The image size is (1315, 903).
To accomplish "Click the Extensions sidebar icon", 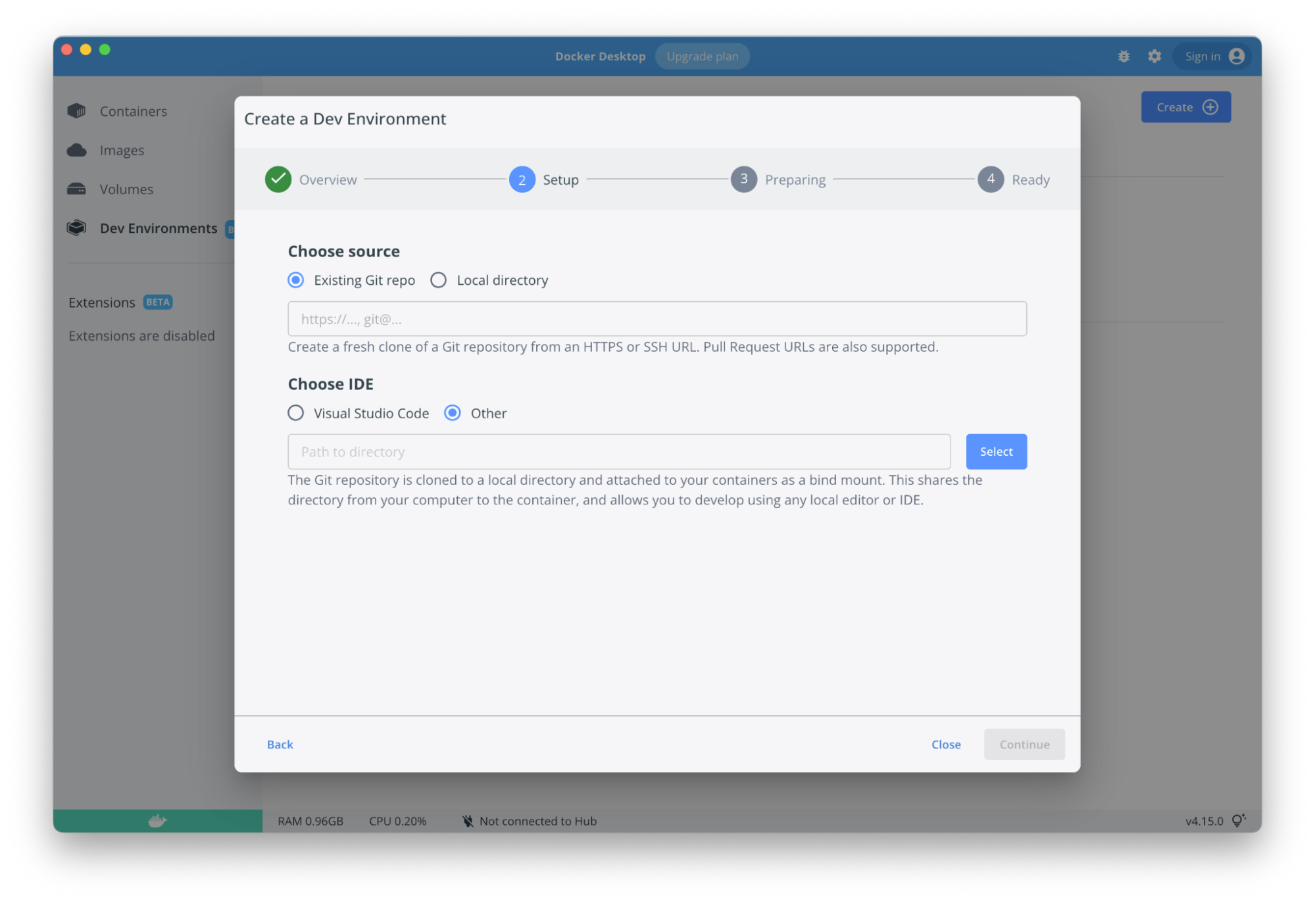I will [x=100, y=301].
